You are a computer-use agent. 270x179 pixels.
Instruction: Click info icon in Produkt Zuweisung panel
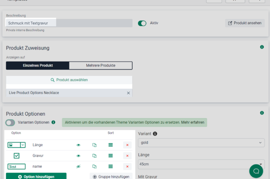coord(262,47)
